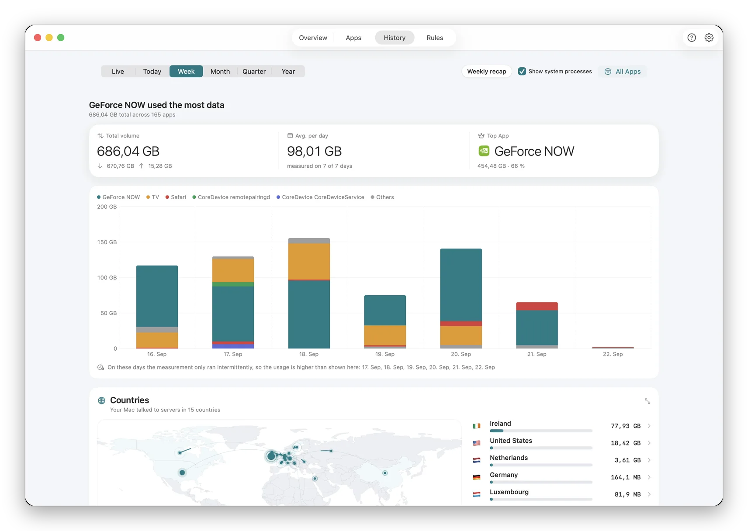Click the Top App crown icon
The height and width of the screenshot is (531, 748).
[481, 136]
